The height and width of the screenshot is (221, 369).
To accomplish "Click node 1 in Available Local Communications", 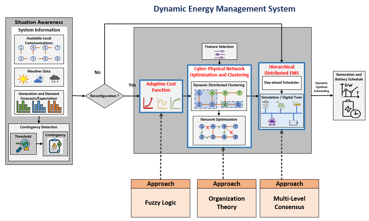I will coord(21,48).
